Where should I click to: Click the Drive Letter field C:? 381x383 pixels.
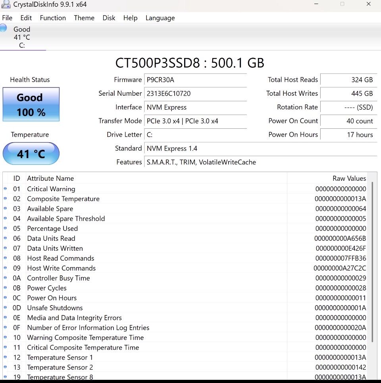tap(196, 135)
